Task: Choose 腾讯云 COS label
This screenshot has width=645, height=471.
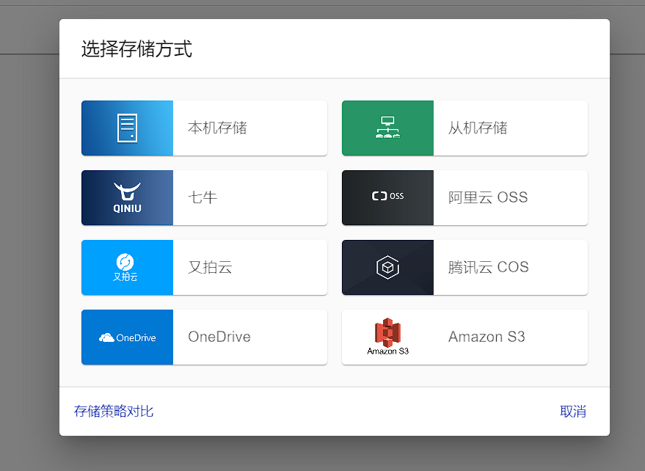Action: click(x=488, y=267)
